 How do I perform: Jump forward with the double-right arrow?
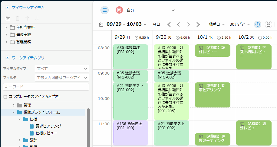tap(198, 24)
